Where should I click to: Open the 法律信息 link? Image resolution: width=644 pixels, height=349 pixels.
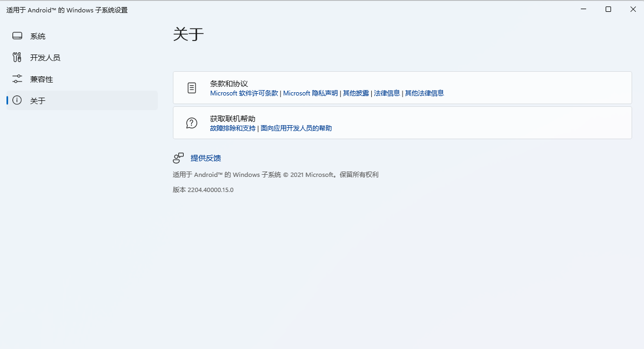tap(387, 93)
